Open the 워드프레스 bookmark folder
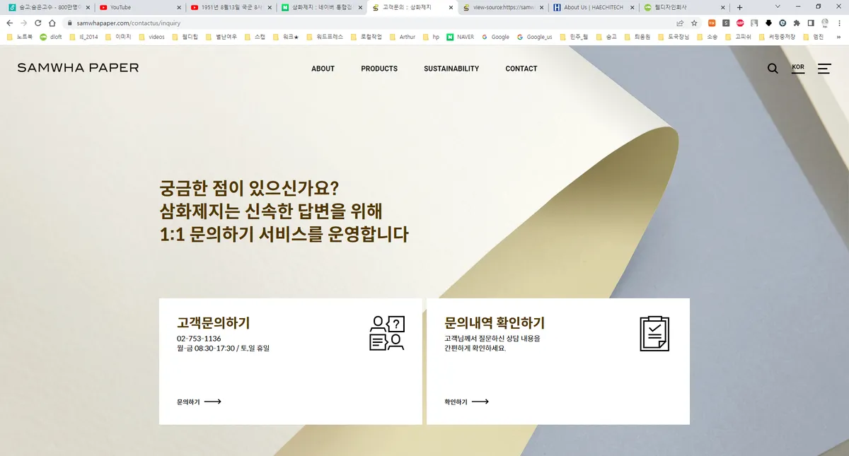The height and width of the screenshot is (456, 849). click(x=325, y=37)
